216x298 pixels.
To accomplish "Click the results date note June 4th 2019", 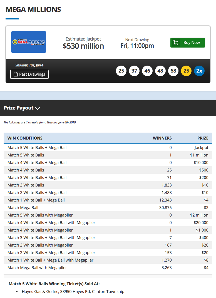I will (x=40, y=122).
